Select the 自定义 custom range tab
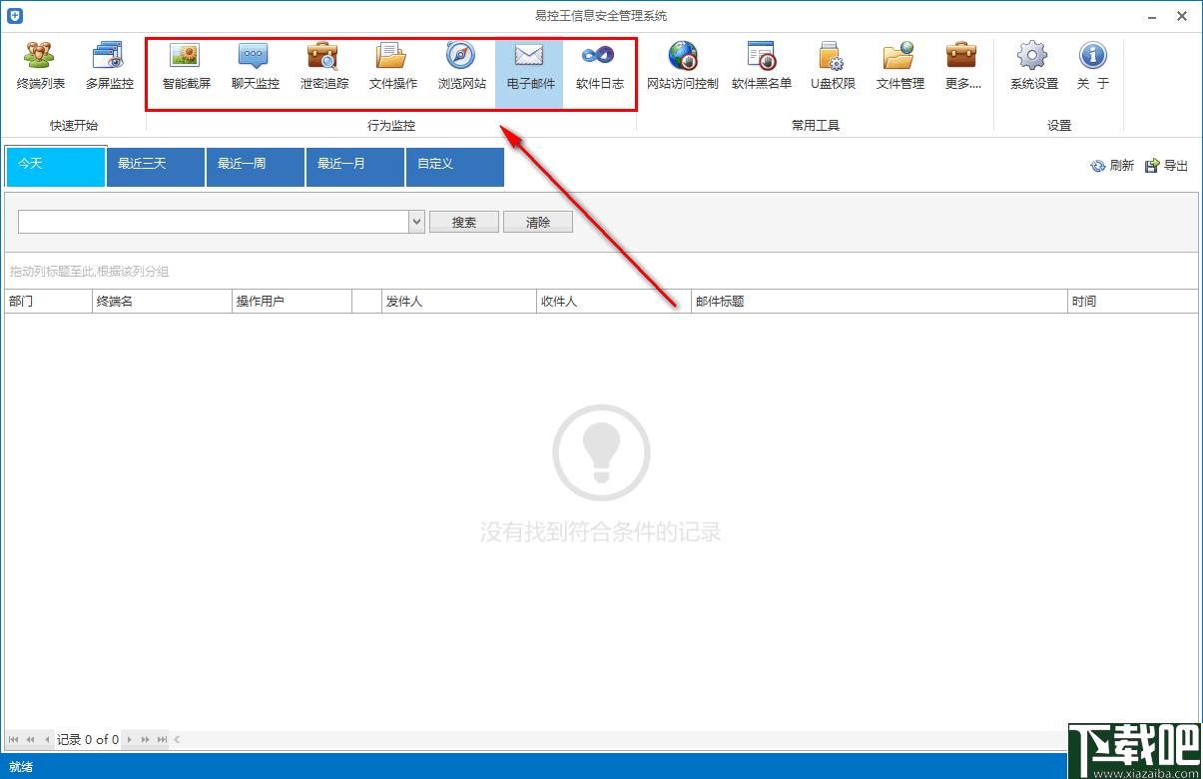The height and width of the screenshot is (779, 1203). tap(455, 167)
